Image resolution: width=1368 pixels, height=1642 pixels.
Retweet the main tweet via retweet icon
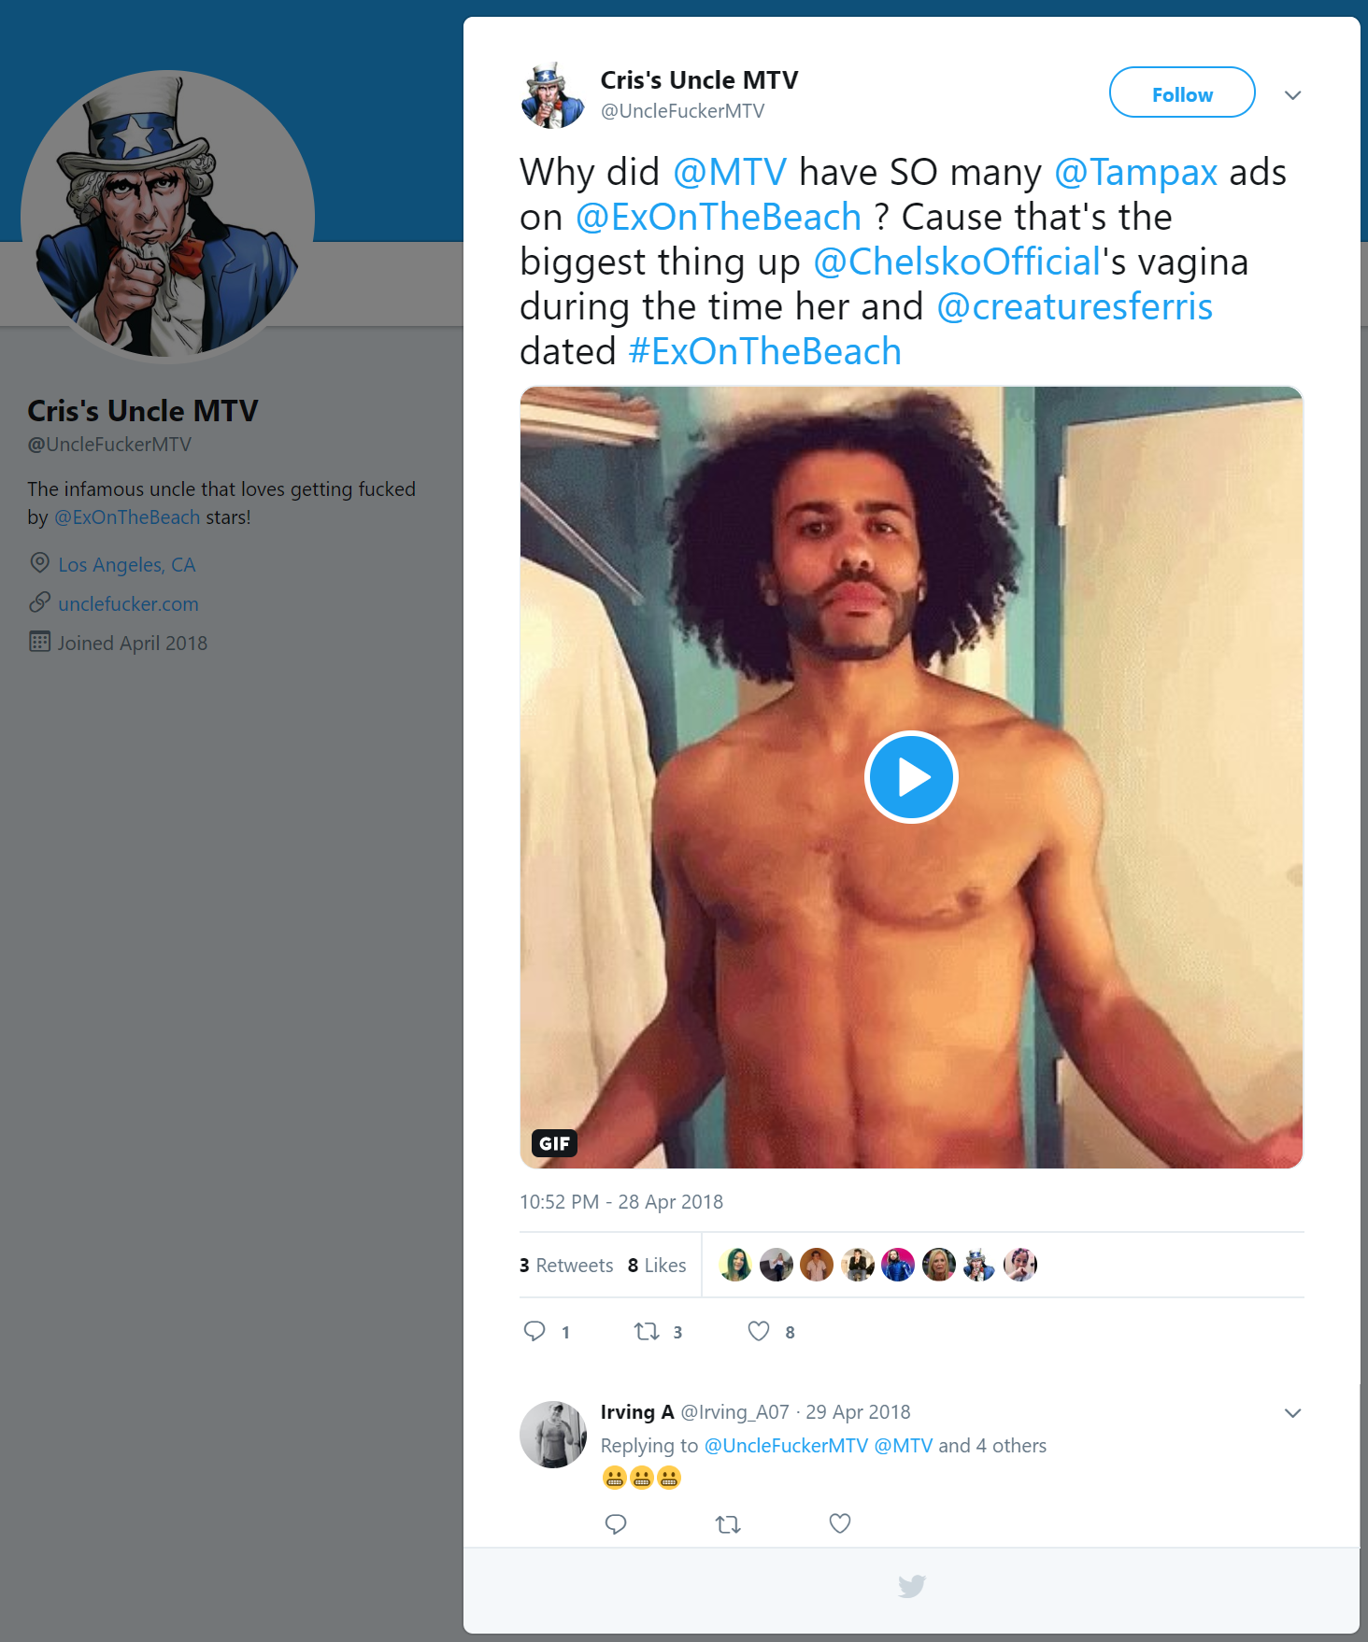tap(647, 1331)
